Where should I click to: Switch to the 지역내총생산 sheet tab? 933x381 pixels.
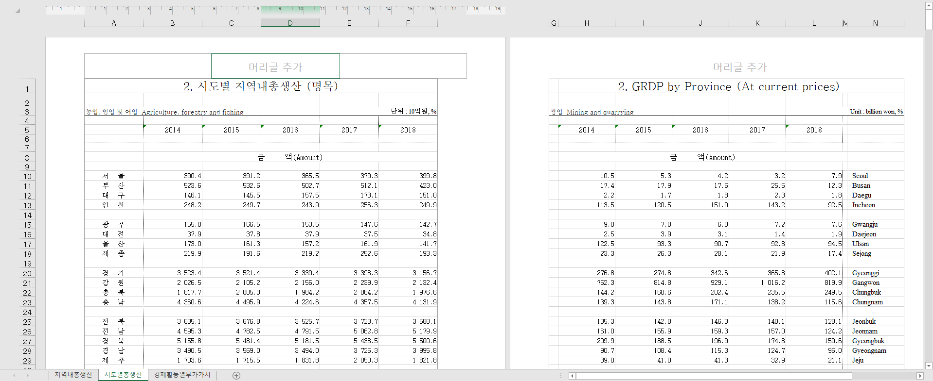tap(73, 375)
